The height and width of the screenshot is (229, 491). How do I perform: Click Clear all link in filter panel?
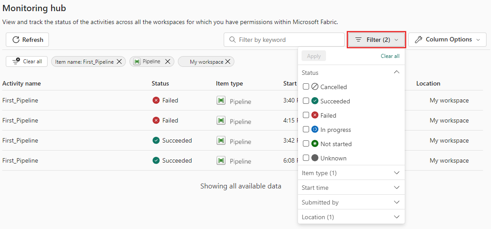(x=390, y=56)
